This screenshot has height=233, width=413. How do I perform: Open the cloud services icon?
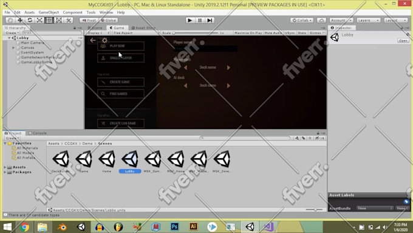pyautogui.click(x=321, y=20)
